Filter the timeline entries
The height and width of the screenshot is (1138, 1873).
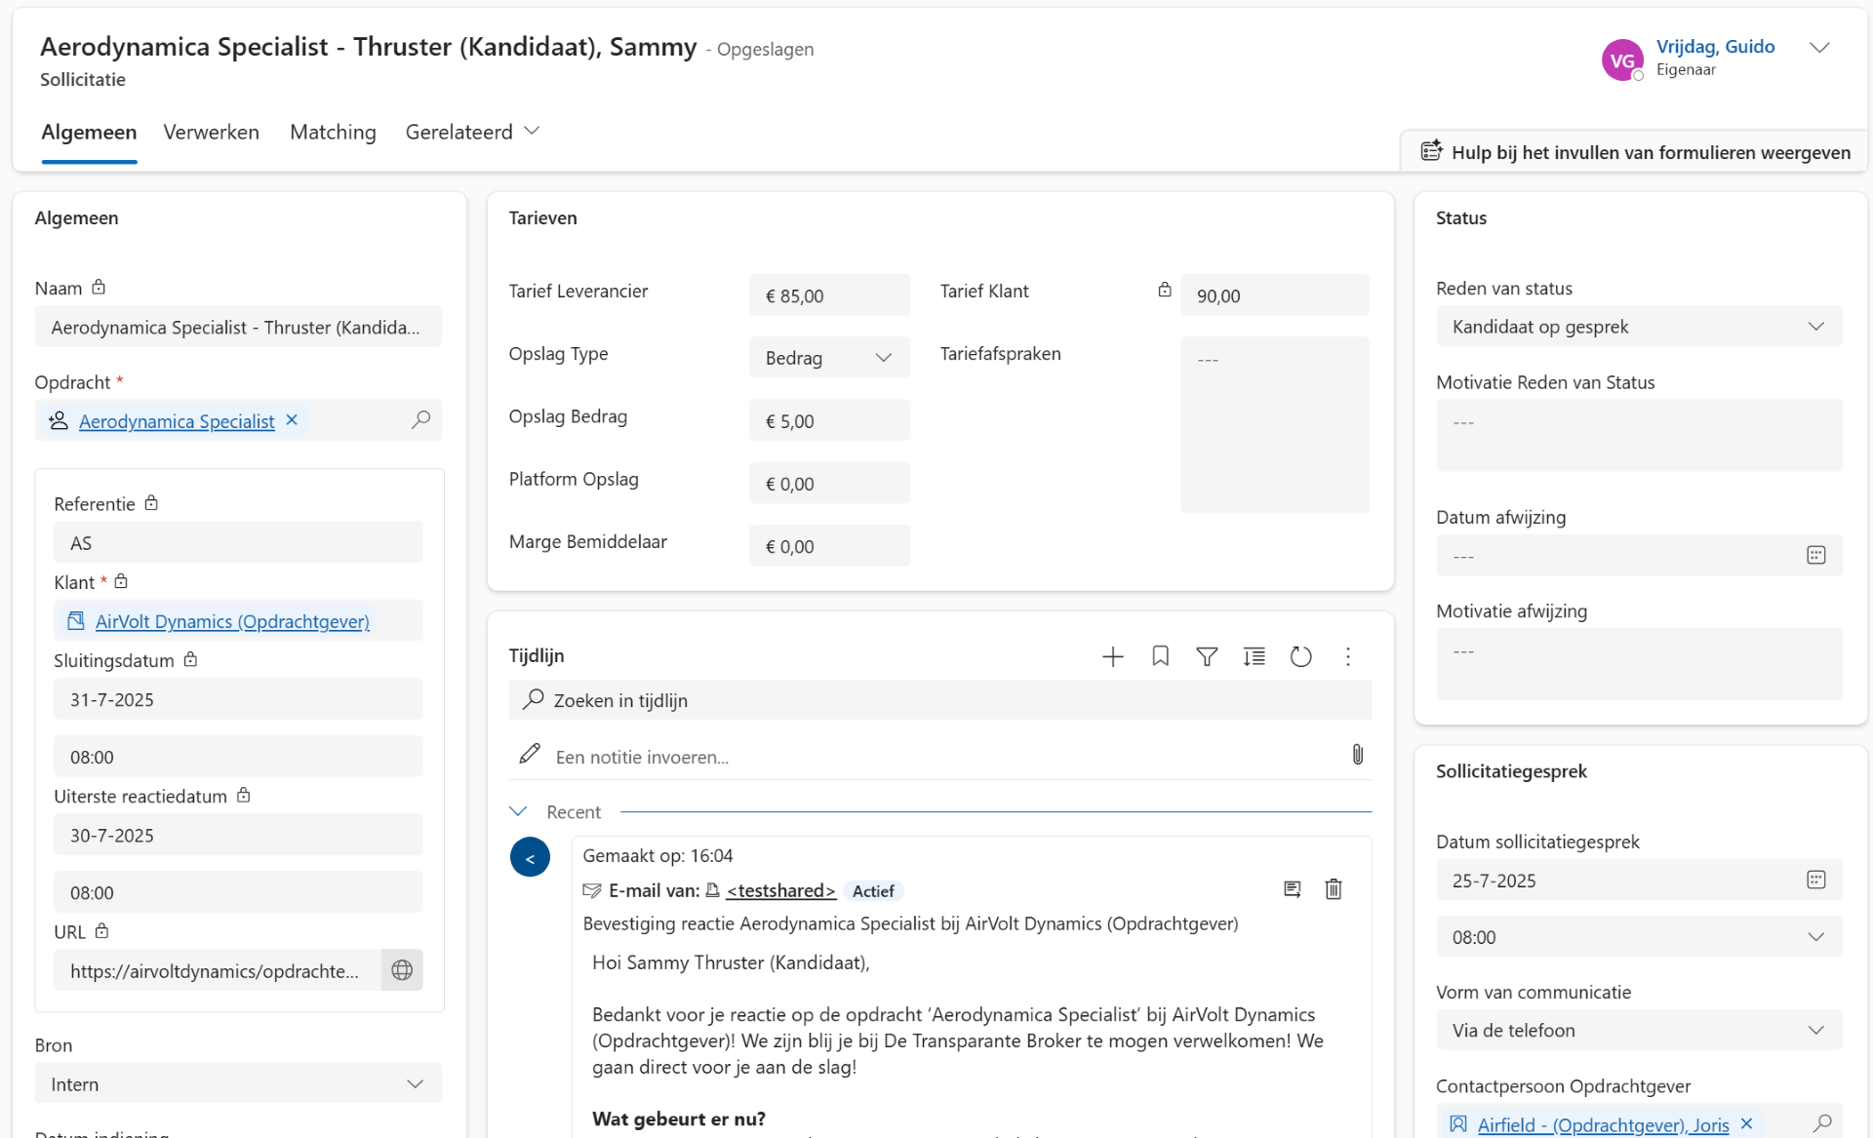1207,656
